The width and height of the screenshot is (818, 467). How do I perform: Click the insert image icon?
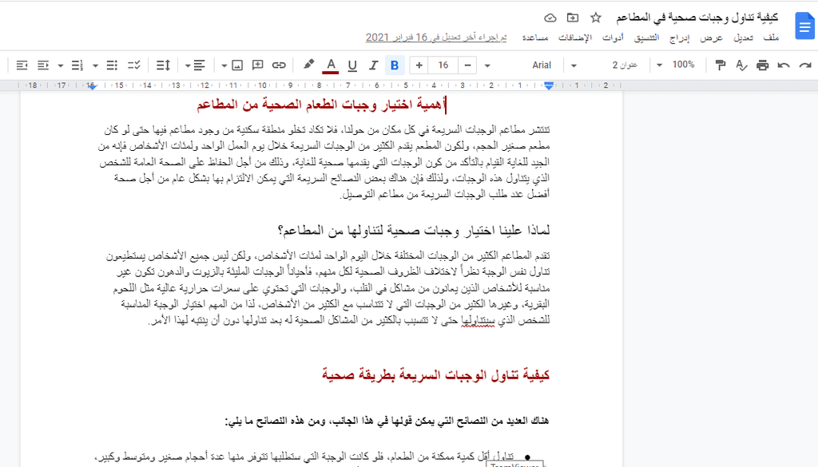236,65
